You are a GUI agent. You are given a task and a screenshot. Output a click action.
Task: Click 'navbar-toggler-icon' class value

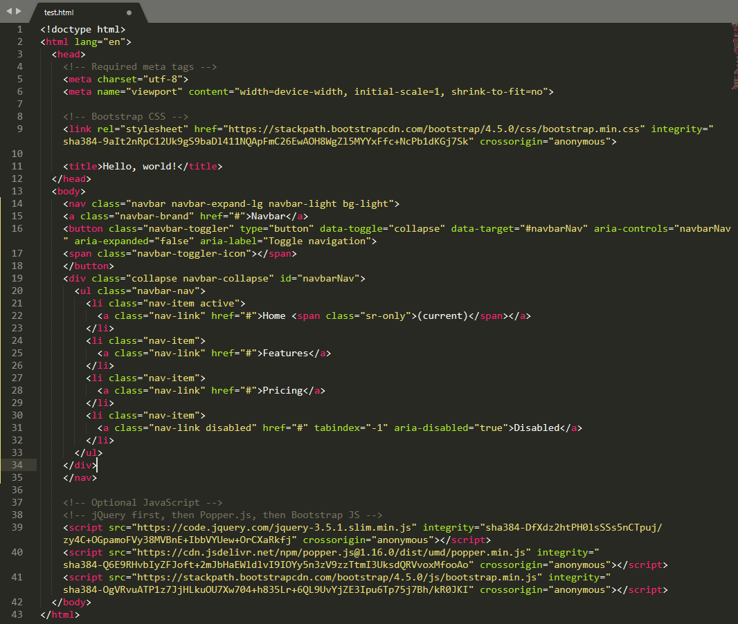191,253
